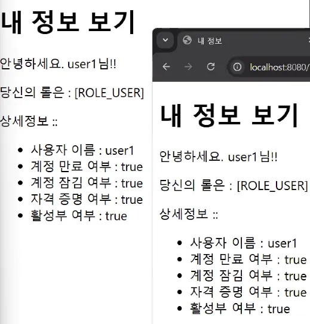Click '자격 증명 여부 : true' in the left page
310x324 pixels.
coord(87,200)
